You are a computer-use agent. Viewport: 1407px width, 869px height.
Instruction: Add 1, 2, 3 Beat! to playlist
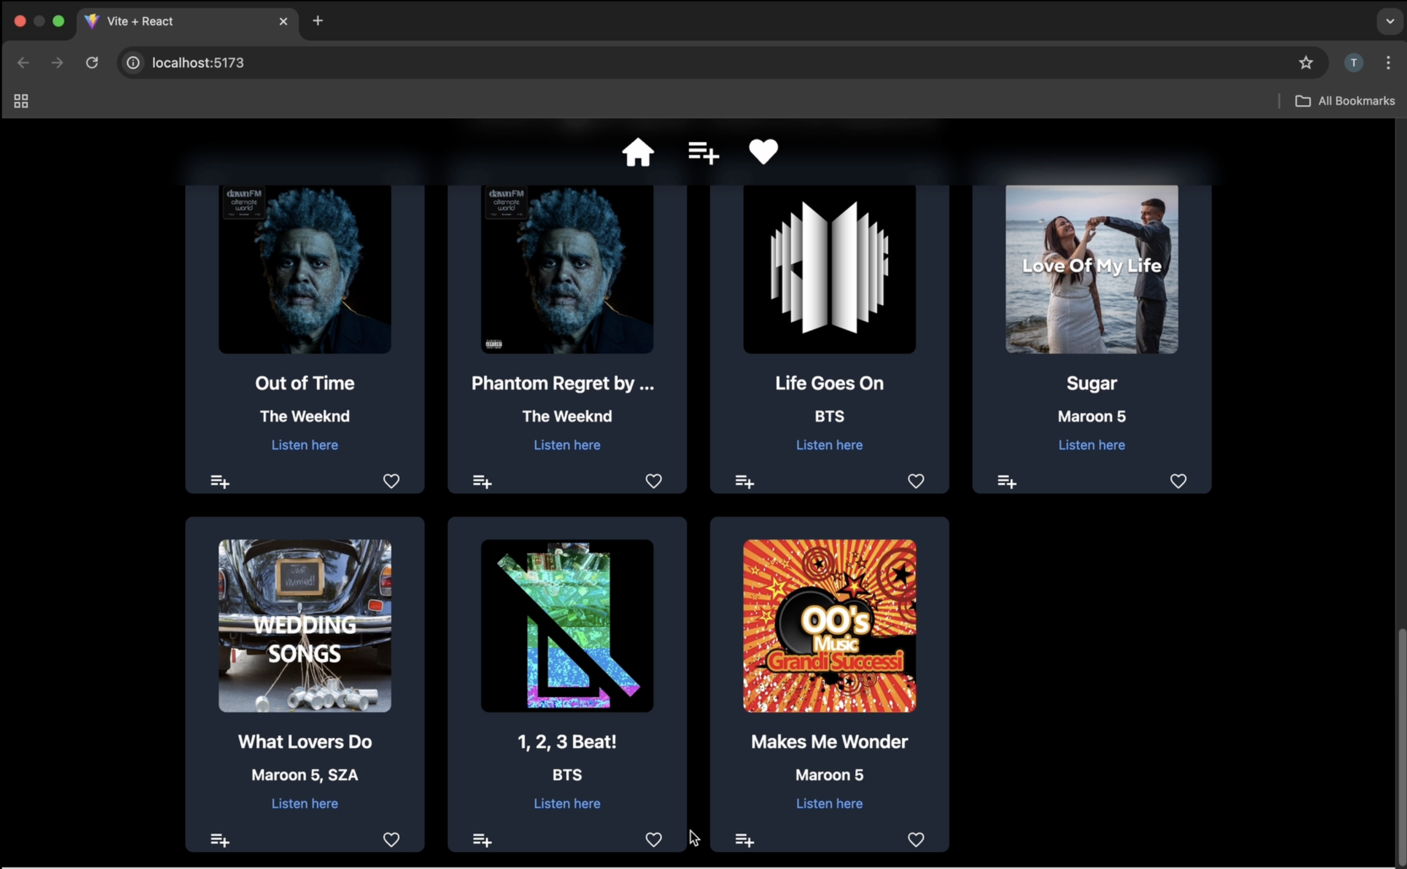[x=482, y=840]
